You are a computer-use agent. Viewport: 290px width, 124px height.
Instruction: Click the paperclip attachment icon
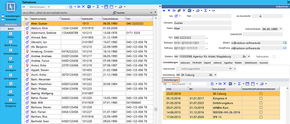[x=179, y=10]
